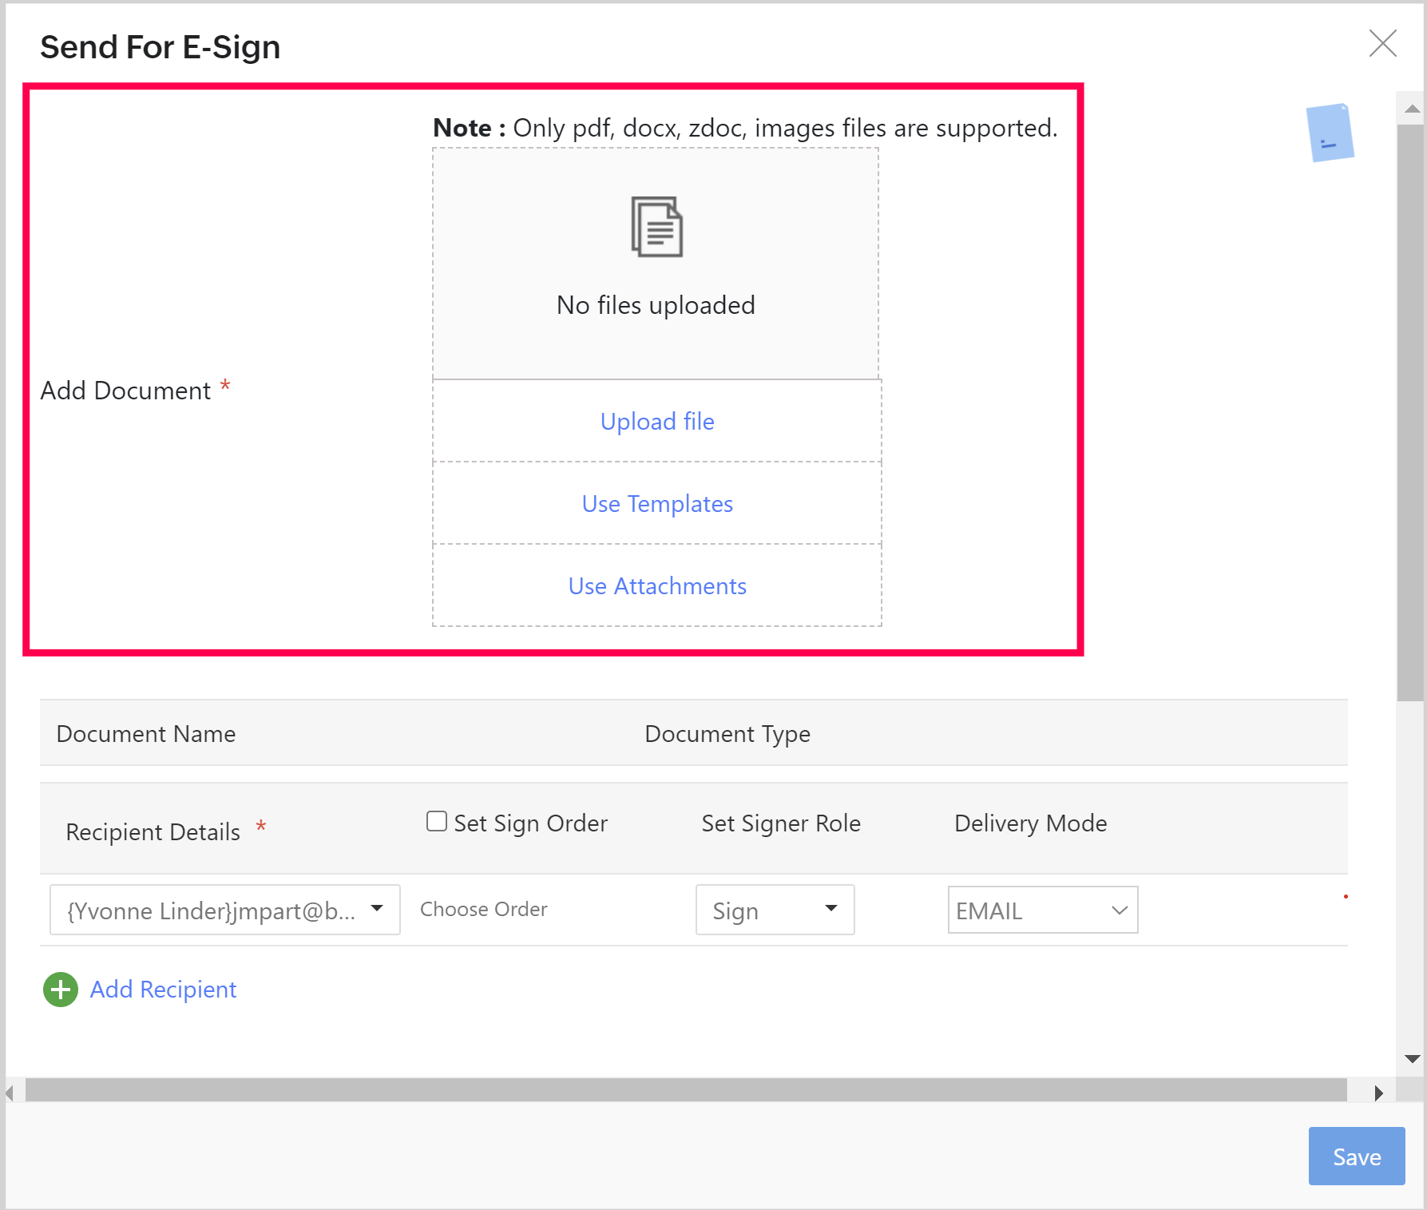Enable the Set Sign Order checkbox
The image size is (1427, 1210).
436,821
